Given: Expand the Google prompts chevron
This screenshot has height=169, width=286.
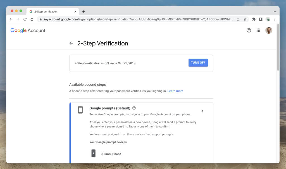Looking at the screenshot, I should pyautogui.click(x=202, y=111).
